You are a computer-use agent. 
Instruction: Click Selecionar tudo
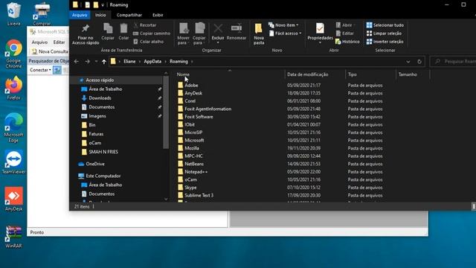385,25
